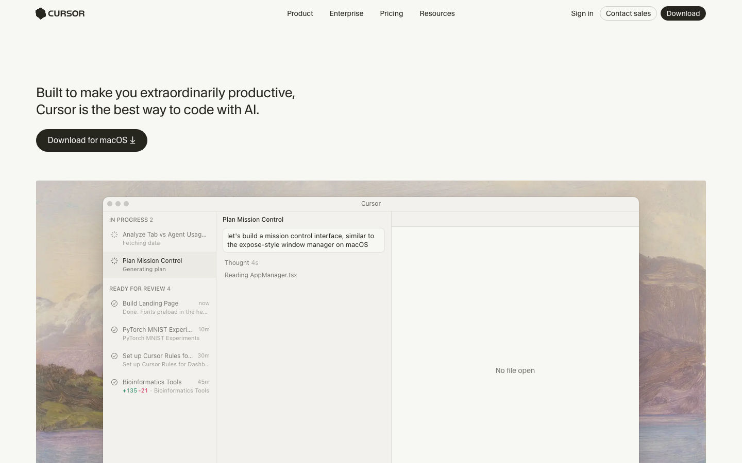
Task: Open the Enterprise menu
Action: click(346, 13)
